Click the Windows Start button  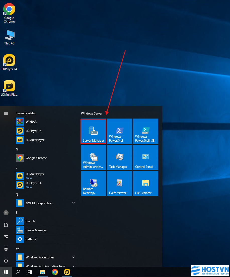coord(6,272)
